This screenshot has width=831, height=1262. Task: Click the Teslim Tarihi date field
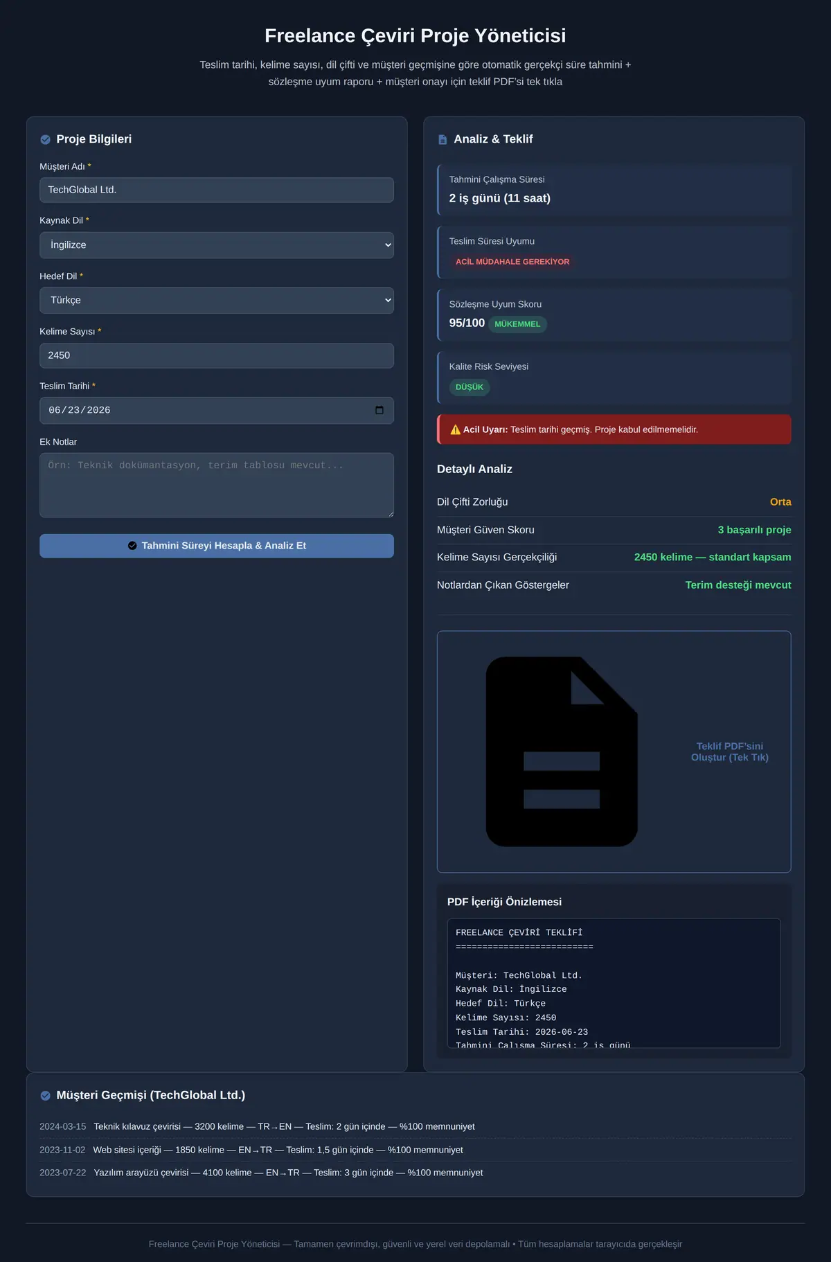tap(217, 410)
